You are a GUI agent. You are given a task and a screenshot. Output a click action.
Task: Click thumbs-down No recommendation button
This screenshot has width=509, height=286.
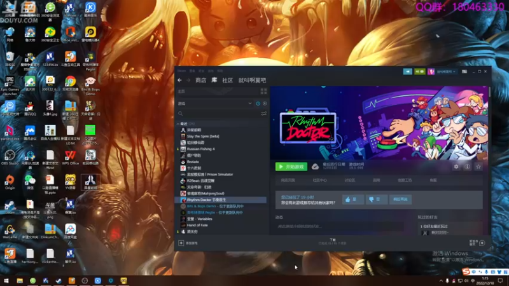point(376,200)
